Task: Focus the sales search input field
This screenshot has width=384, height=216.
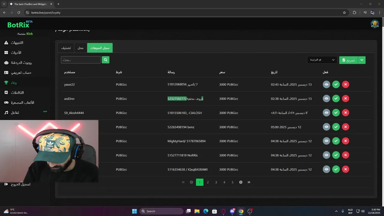Action: point(81,60)
